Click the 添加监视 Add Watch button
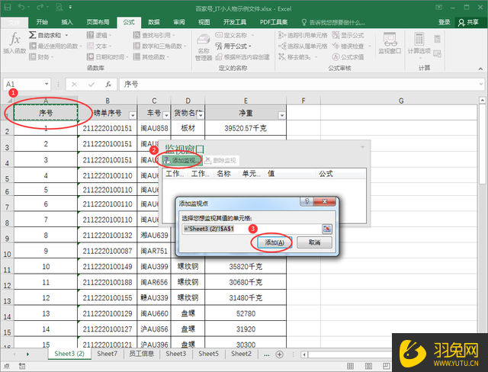The height and width of the screenshot is (372, 488). pyautogui.click(x=182, y=161)
